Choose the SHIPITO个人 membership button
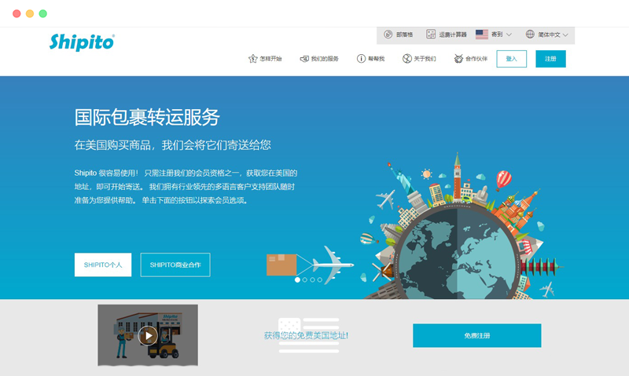 click(103, 265)
